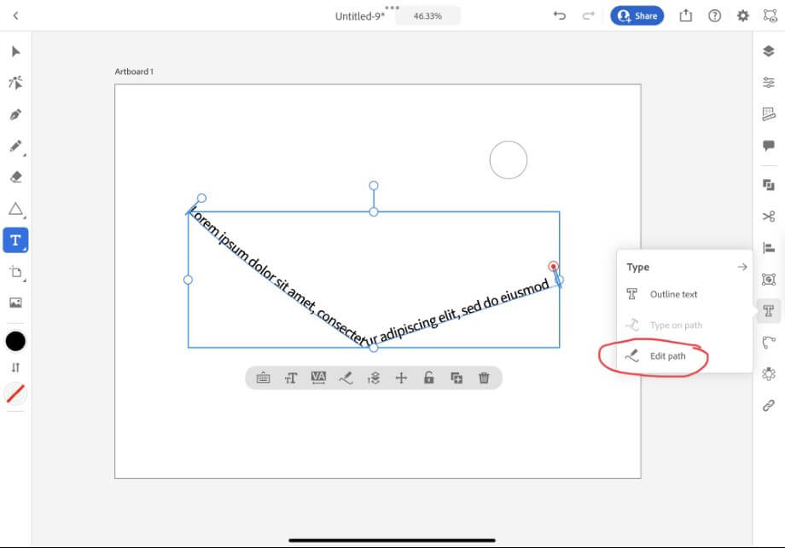Open the Cut scissors panel
785x548 pixels.
click(x=769, y=216)
